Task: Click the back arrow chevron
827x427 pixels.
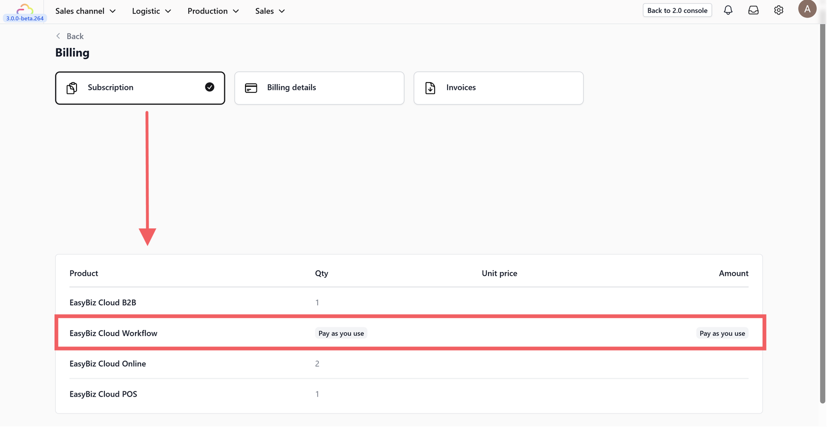Action: (x=58, y=36)
